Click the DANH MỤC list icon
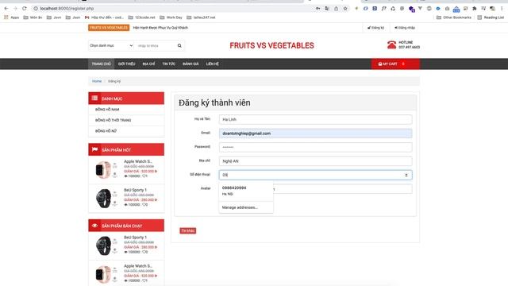Viewport: 508px width, 286px height. pos(94,98)
